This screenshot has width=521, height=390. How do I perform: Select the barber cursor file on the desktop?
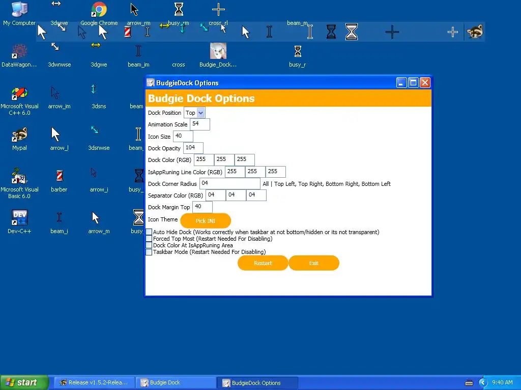pyautogui.click(x=59, y=181)
